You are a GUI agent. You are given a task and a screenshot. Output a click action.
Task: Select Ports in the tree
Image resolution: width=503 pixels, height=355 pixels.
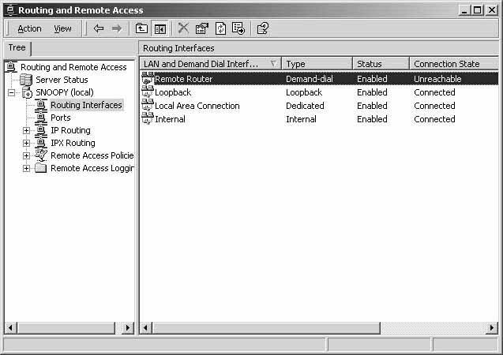tap(60, 118)
